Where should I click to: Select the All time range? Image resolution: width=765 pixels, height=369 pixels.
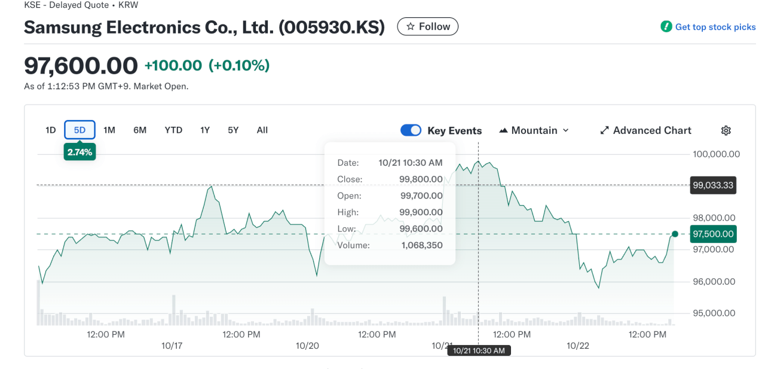pyautogui.click(x=262, y=130)
